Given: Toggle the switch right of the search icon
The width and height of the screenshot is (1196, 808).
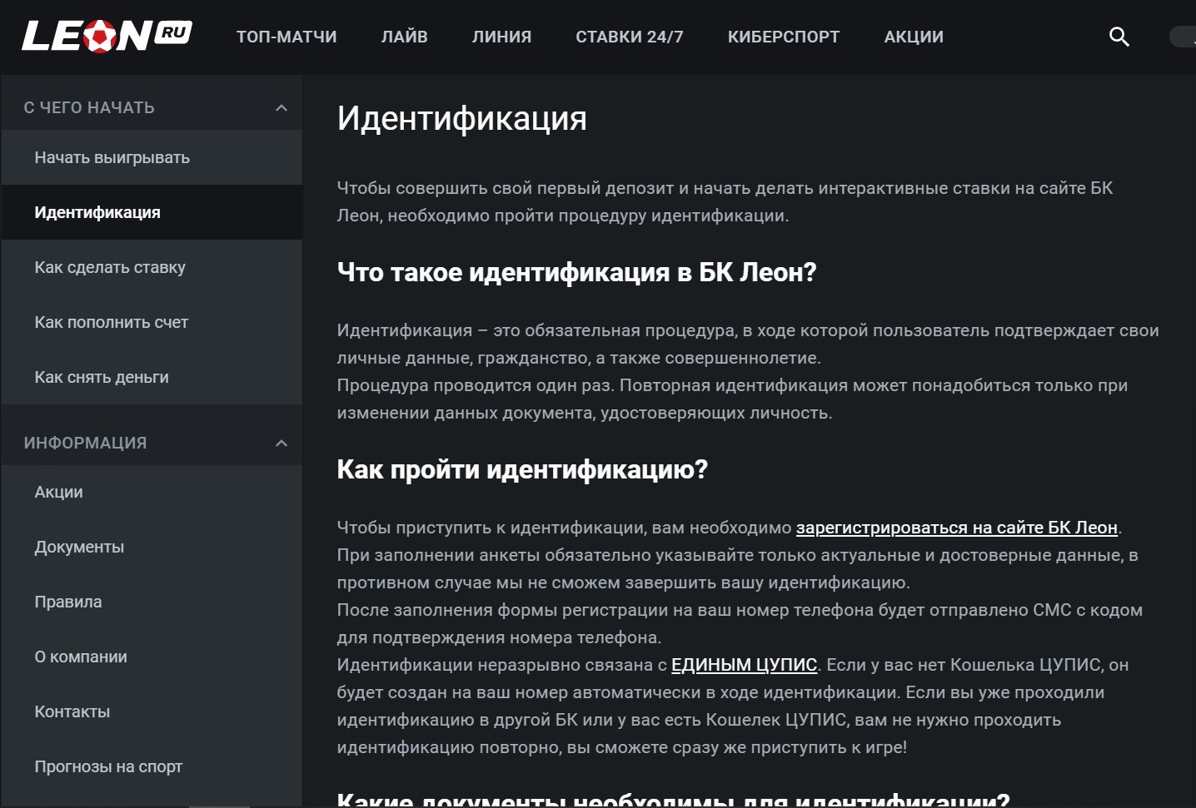Looking at the screenshot, I should pyautogui.click(x=1183, y=37).
